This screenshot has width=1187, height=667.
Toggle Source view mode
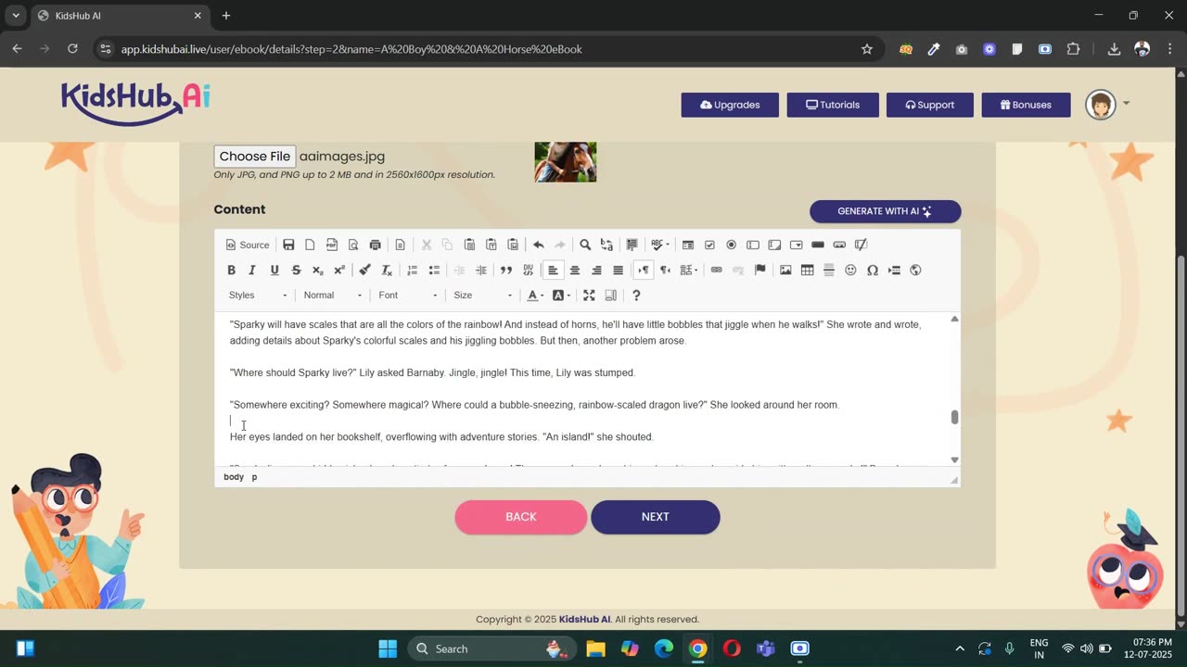[248, 245]
